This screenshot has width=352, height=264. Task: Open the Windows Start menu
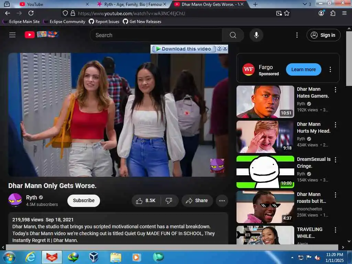(x=9, y=257)
